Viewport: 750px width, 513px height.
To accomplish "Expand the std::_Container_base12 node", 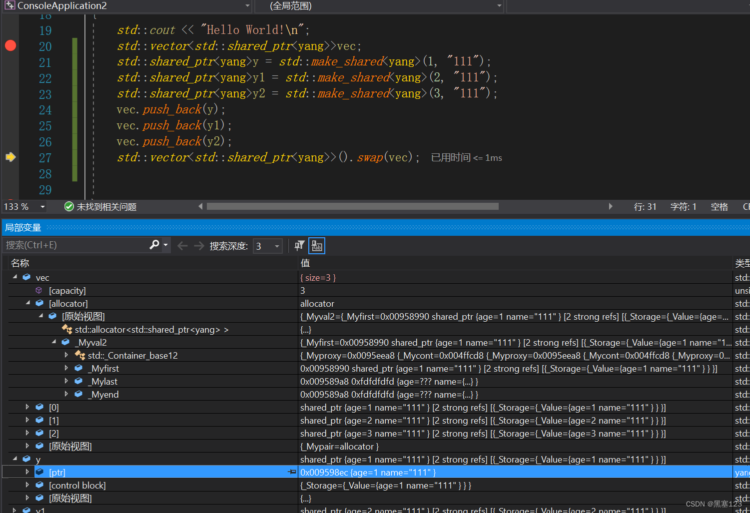I will (x=66, y=355).
